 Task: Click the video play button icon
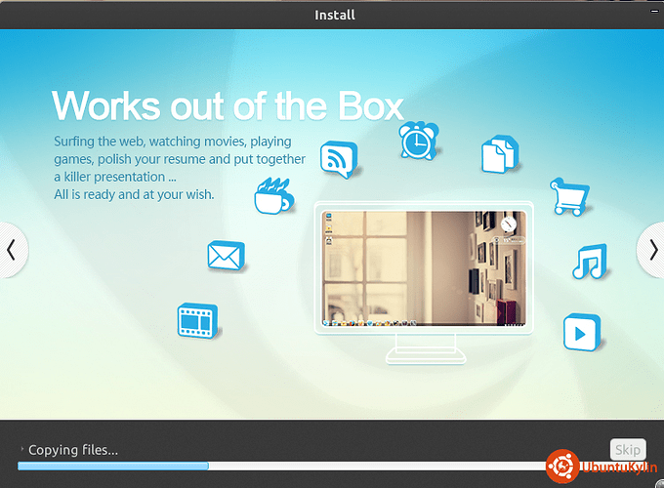point(581,333)
